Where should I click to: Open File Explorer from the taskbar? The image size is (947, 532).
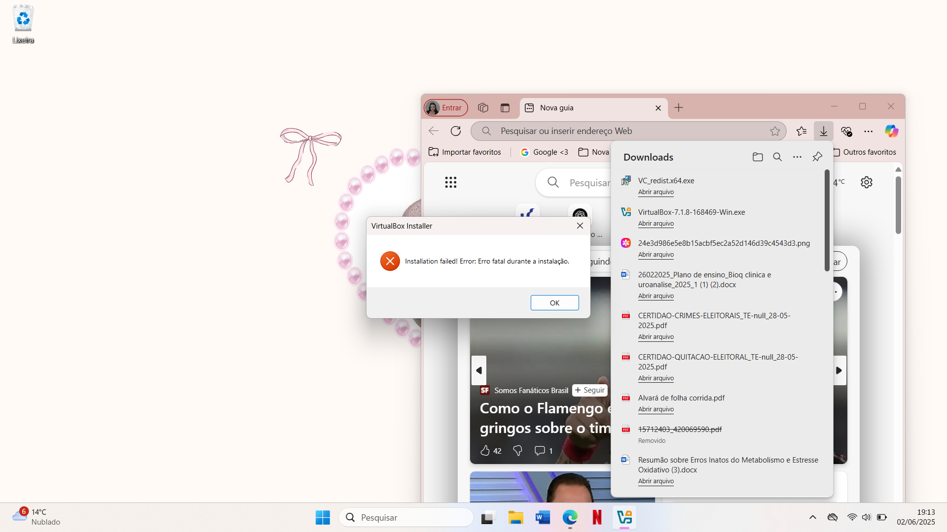515,517
